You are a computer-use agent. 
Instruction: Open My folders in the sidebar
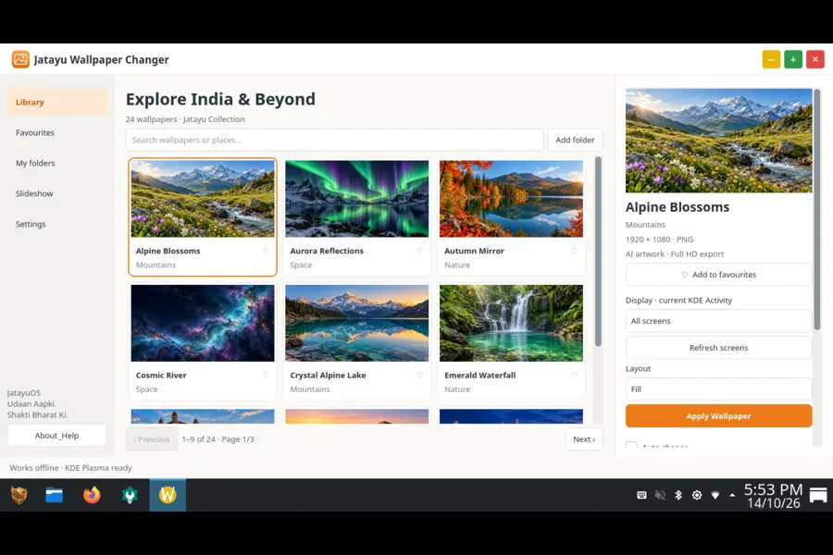coord(57,163)
